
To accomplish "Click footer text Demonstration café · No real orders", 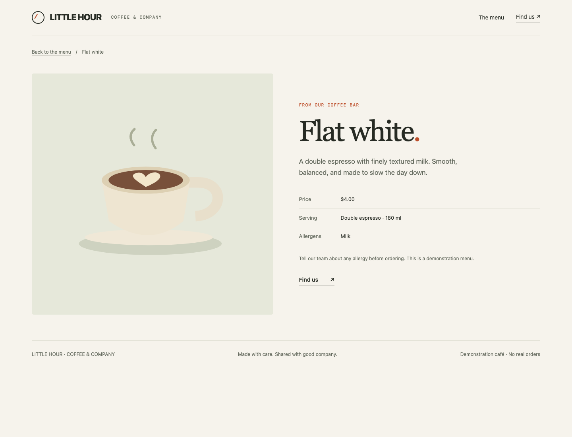I will coord(500,354).
